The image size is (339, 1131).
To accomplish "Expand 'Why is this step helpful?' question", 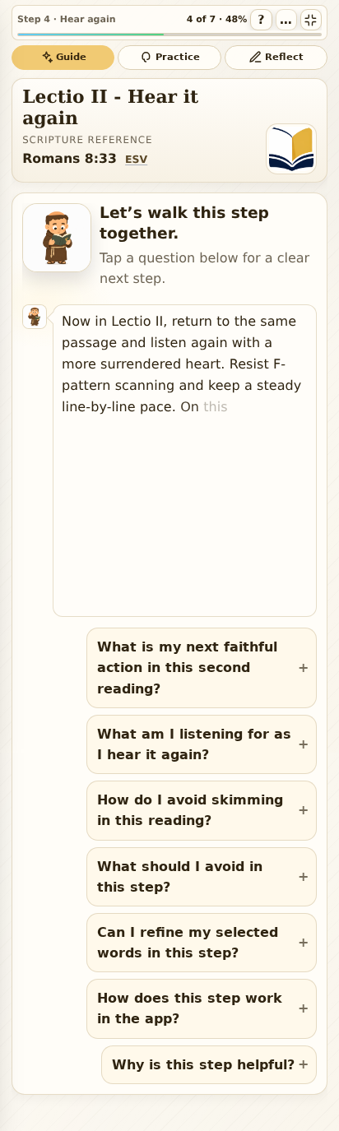I will pos(209,1064).
